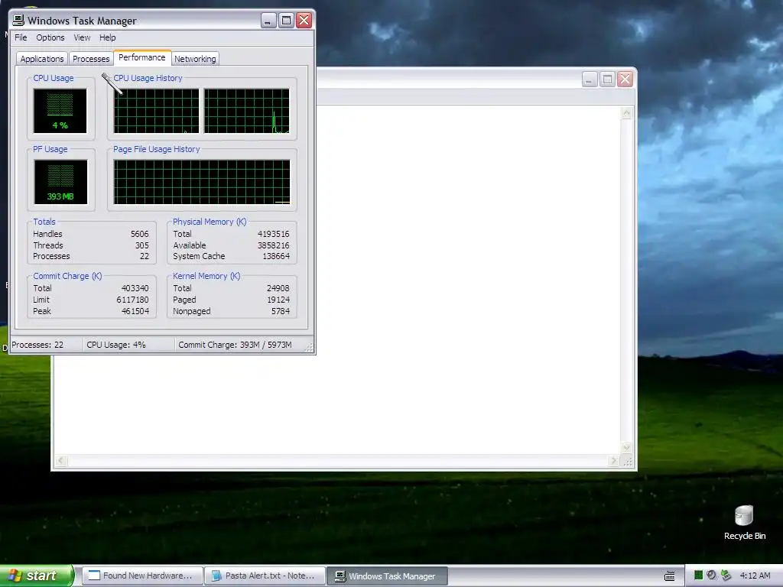Click Notepad vertical scrollbar down arrow
The height and width of the screenshot is (587, 783).
[x=626, y=447]
